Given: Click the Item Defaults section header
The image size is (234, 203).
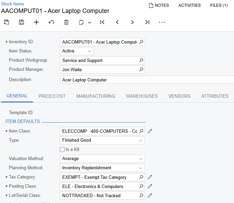Looking at the screenshot, I should tap(23, 121).
